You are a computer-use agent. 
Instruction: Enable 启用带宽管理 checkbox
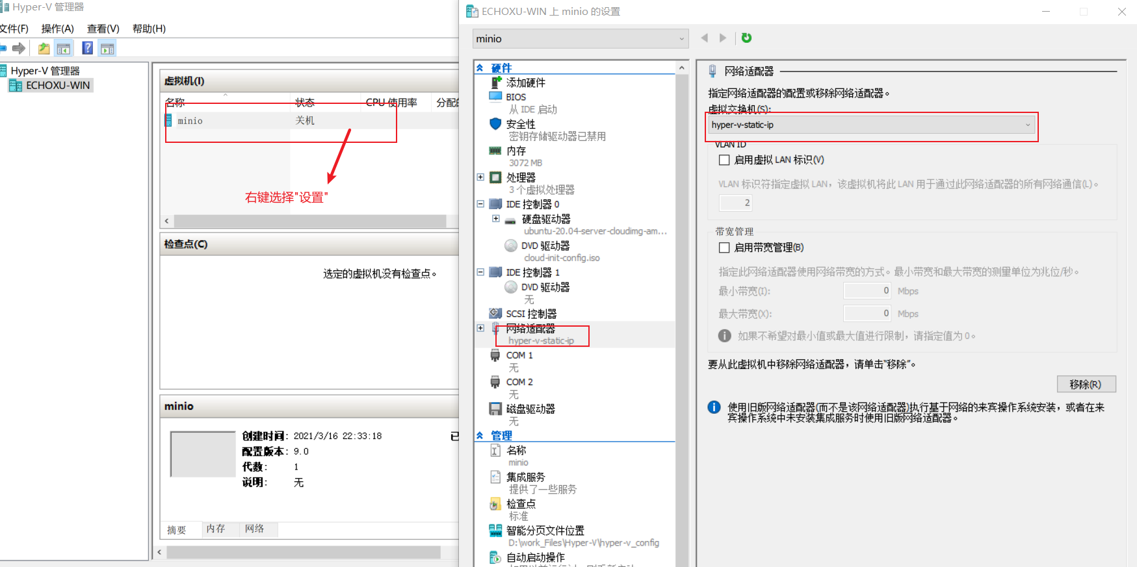tap(724, 247)
